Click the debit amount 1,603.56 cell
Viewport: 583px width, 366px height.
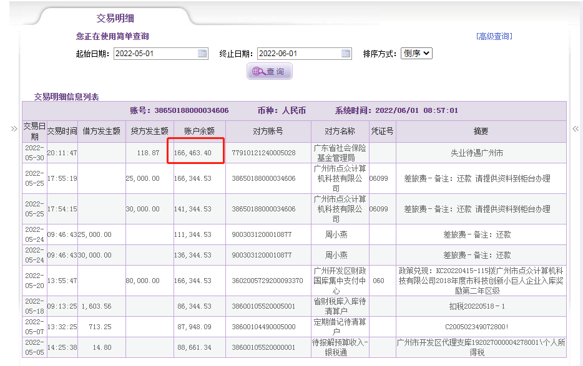[x=102, y=306]
